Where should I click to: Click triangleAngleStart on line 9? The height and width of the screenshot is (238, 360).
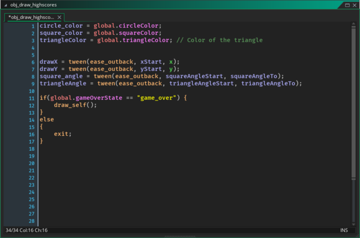point(202,84)
